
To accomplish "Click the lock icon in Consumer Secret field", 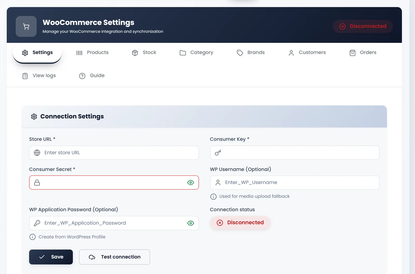I will [x=37, y=182].
